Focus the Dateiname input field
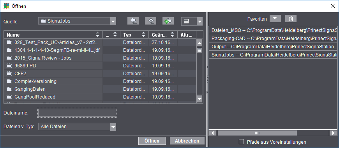The image size is (339, 148). pos(77,113)
